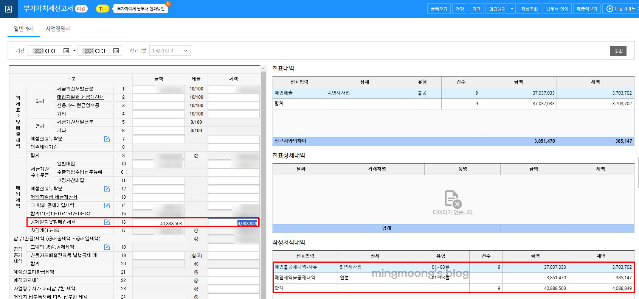
Task: Click edit icon for 예정신고누락분 row 12
Action: pos(107,189)
